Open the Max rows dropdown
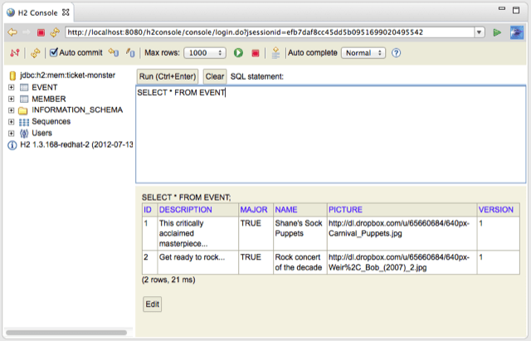Screen dimensions: 531x341 click(204, 53)
